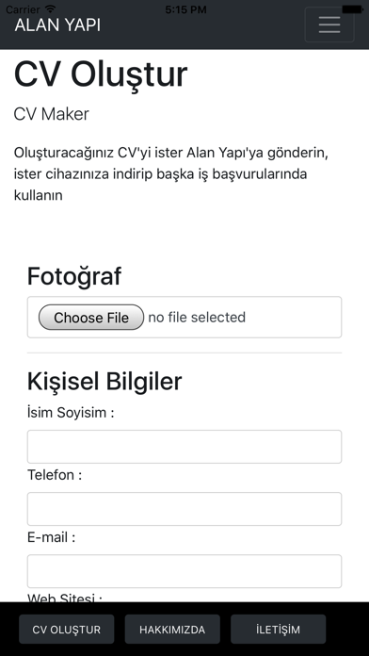
Task: Open the HAKKIMIZDA bottom tab
Action: coord(172,629)
